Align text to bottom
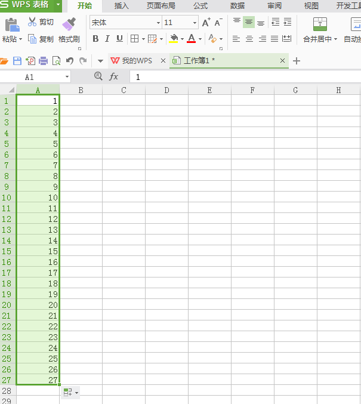This screenshot has width=361, height=404. pyautogui.click(x=261, y=22)
